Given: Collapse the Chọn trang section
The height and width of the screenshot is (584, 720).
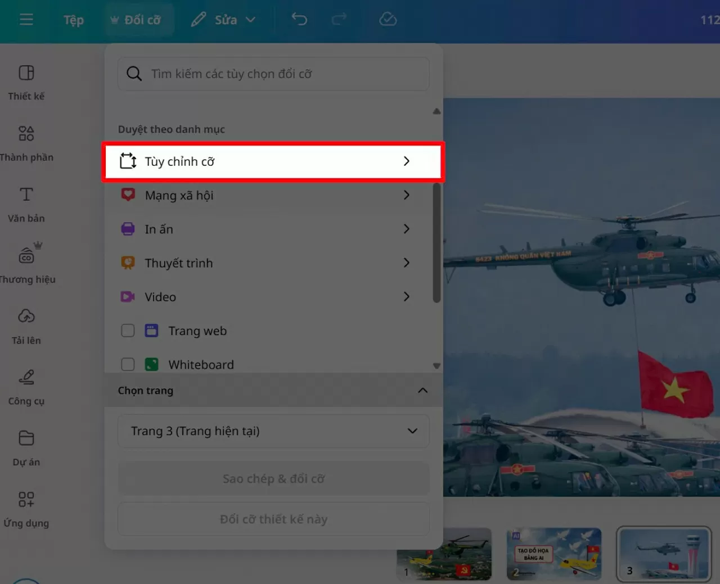Looking at the screenshot, I should coord(422,390).
